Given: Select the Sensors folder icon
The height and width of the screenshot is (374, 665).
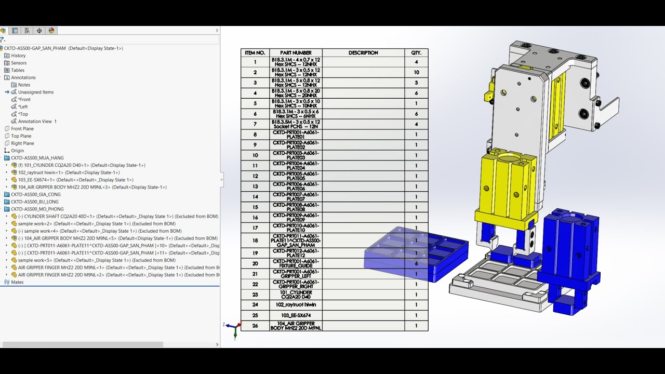Looking at the screenshot, I should pos(7,63).
